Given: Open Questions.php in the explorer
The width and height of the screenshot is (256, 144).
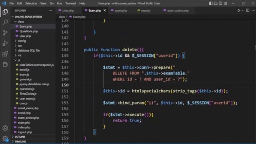Looking at the screenshot, I should [x=28, y=31].
